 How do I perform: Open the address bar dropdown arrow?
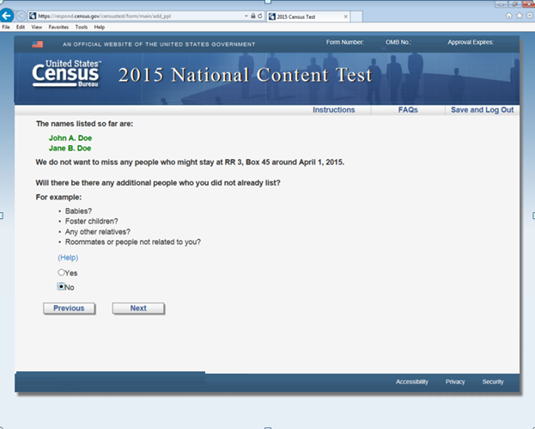pos(246,15)
